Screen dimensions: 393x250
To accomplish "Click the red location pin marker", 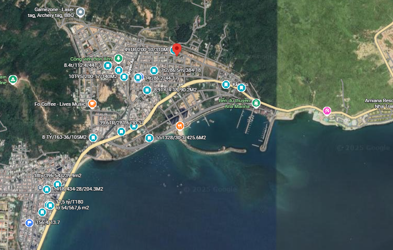I will pyautogui.click(x=177, y=50).
